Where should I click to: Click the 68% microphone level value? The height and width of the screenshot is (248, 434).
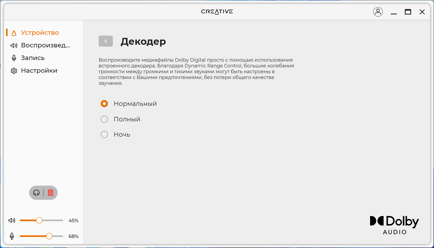pos(73,236)
